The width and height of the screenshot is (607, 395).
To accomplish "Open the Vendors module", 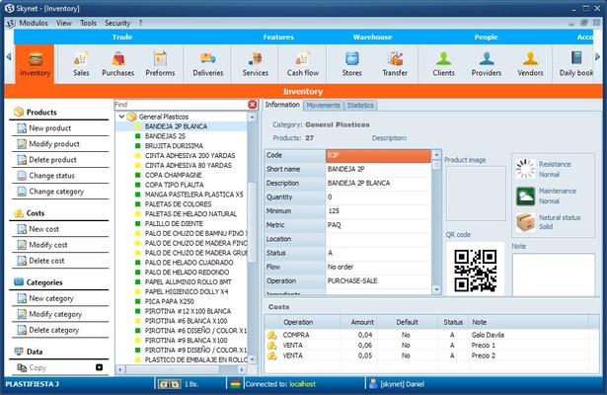I will pos(530,64).
